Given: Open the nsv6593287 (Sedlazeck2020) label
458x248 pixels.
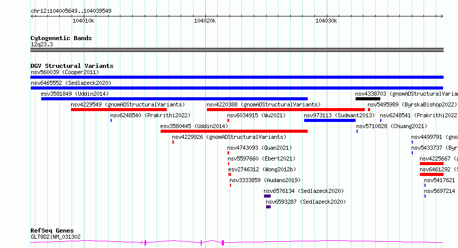Looking at the screenshot, I should [306, 202].
